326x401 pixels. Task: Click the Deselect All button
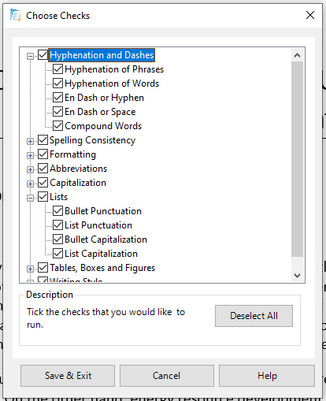pyautogui.click(x=254, y=316)
